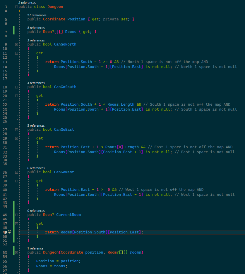Image resolution: width=245 pixels, height=274 pixels.
Task: Open the '4 references' CodeLens for CanGoSouth
Action: coord(36,83)
